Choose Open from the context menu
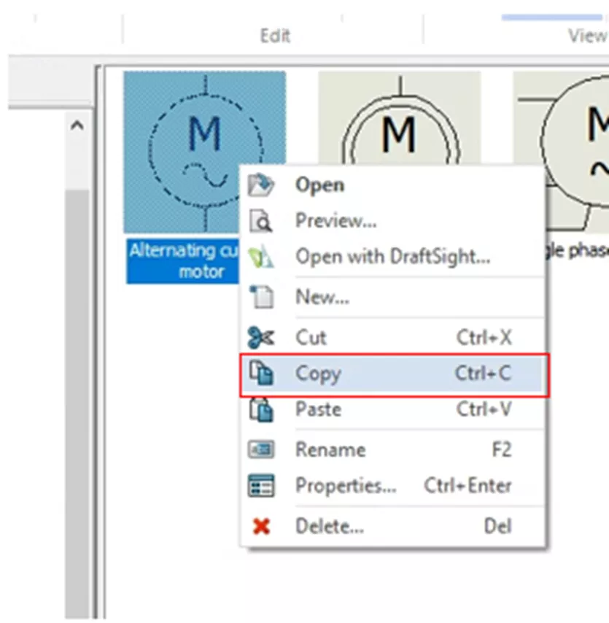This screenshot has width=609, height=623. click(392, 185)
